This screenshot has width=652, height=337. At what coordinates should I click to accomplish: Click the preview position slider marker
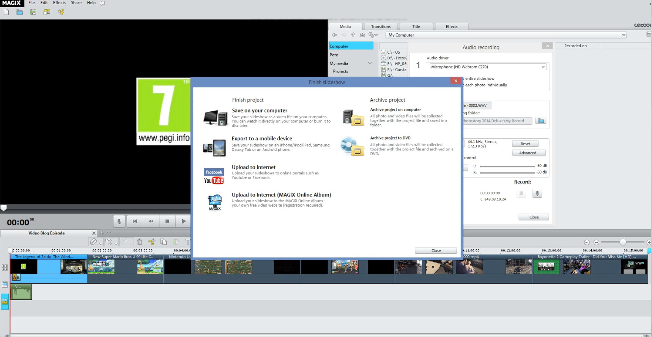coord(3,208)
